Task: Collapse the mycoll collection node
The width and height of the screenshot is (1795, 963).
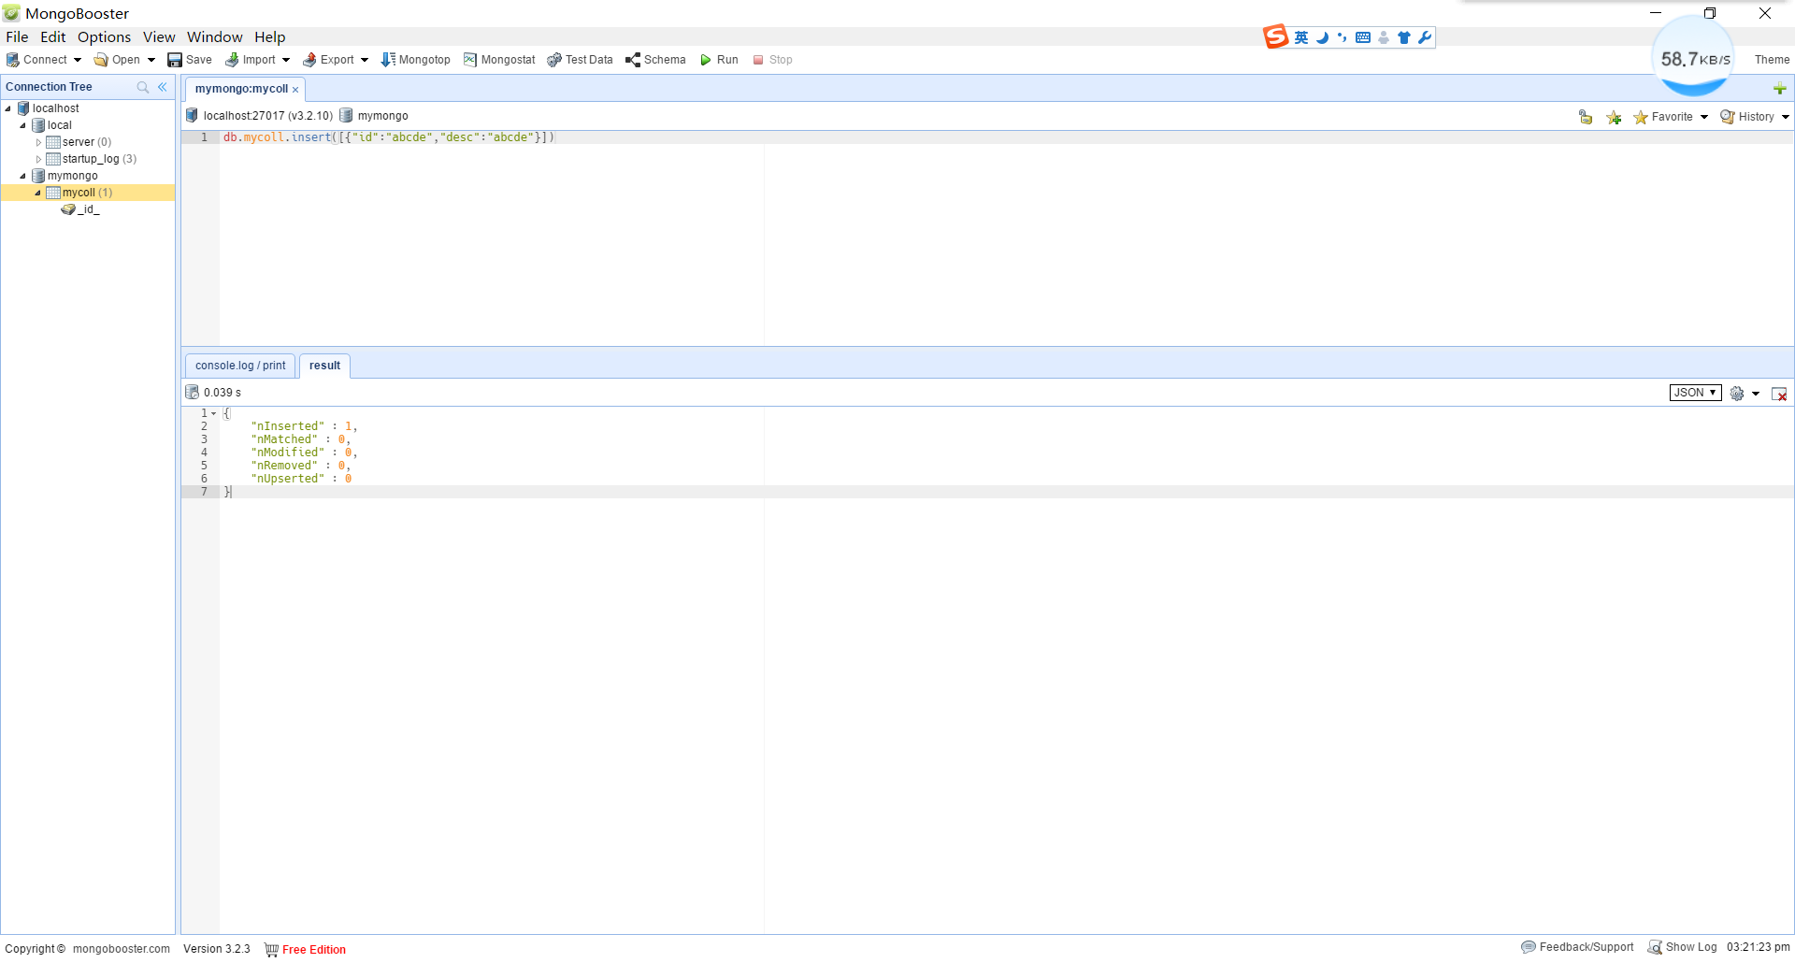Action: pyautogui.click(x=38, y=193)
